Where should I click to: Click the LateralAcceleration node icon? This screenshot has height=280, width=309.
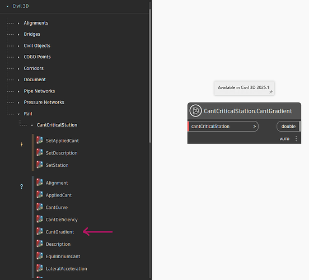40,268
